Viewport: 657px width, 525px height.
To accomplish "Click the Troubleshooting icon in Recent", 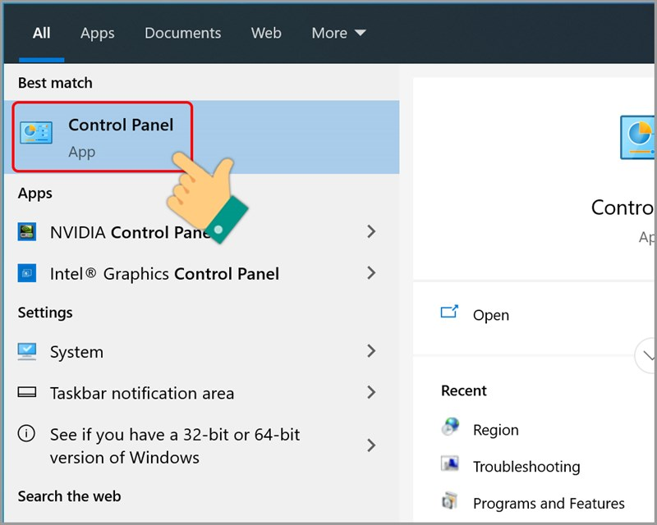I will pyautogui.click(x=450, y=465).
